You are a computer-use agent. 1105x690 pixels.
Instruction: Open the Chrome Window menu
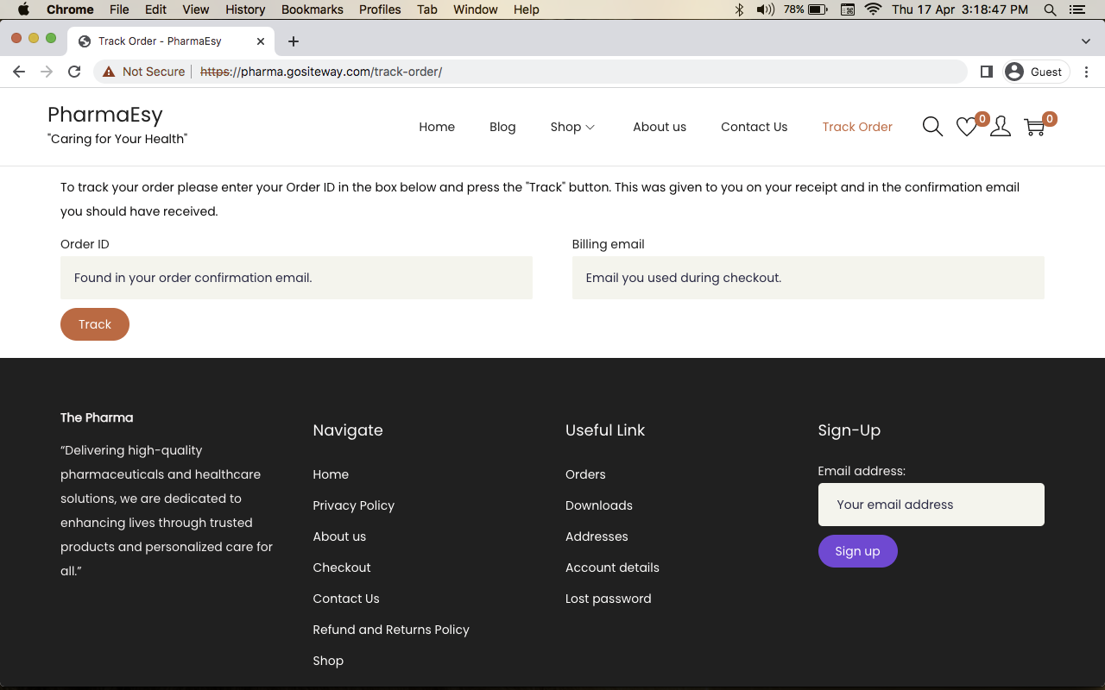(x=476, y=9)
